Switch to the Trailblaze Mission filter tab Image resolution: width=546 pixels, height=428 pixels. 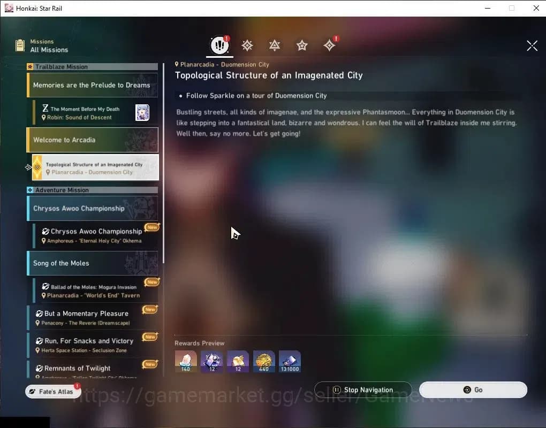247,45
